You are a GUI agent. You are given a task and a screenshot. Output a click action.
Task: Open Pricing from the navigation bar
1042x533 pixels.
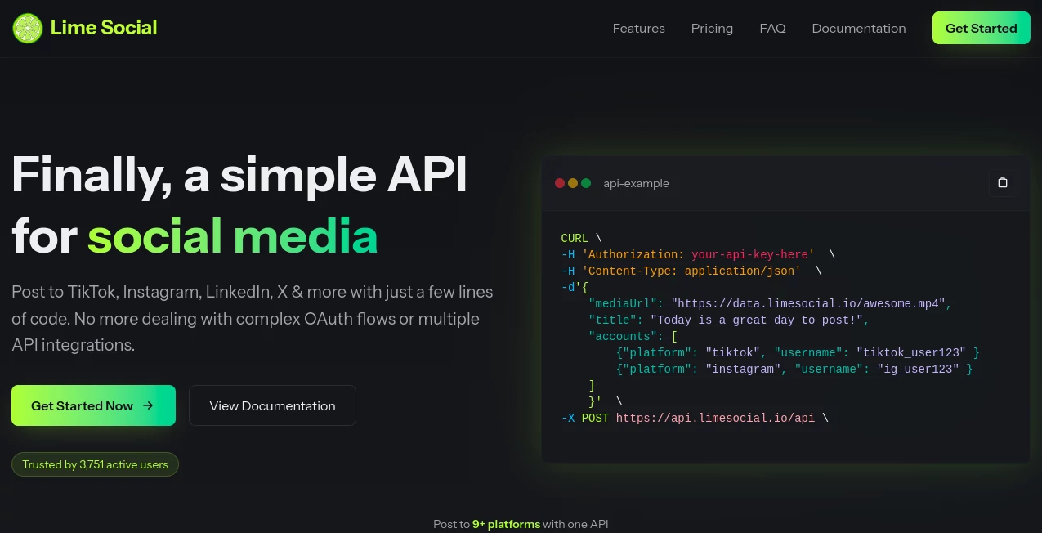click(x=712, y=28)
